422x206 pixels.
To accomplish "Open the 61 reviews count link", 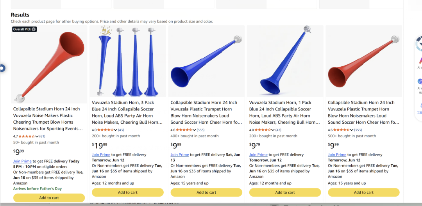I will [x=42, y=136].
